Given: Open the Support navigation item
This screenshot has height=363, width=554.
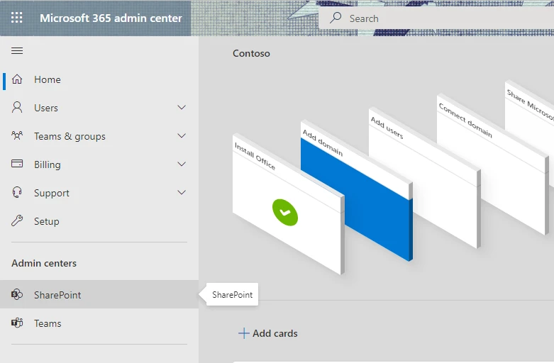Looking at the screenshot, I should click(99, 193).
